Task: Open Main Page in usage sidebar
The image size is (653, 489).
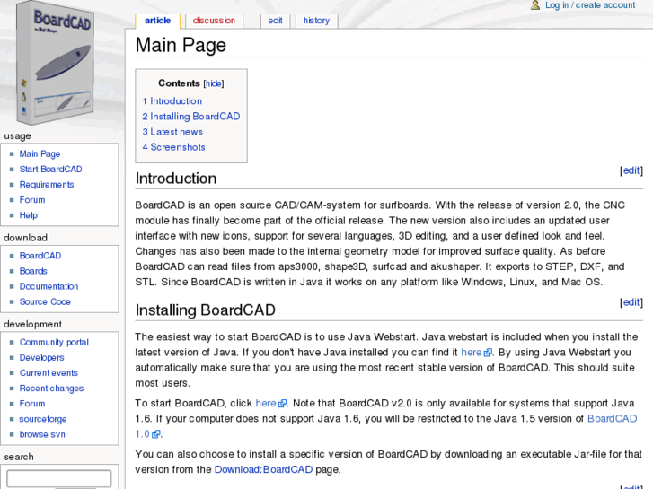Action: click(40, 154)
